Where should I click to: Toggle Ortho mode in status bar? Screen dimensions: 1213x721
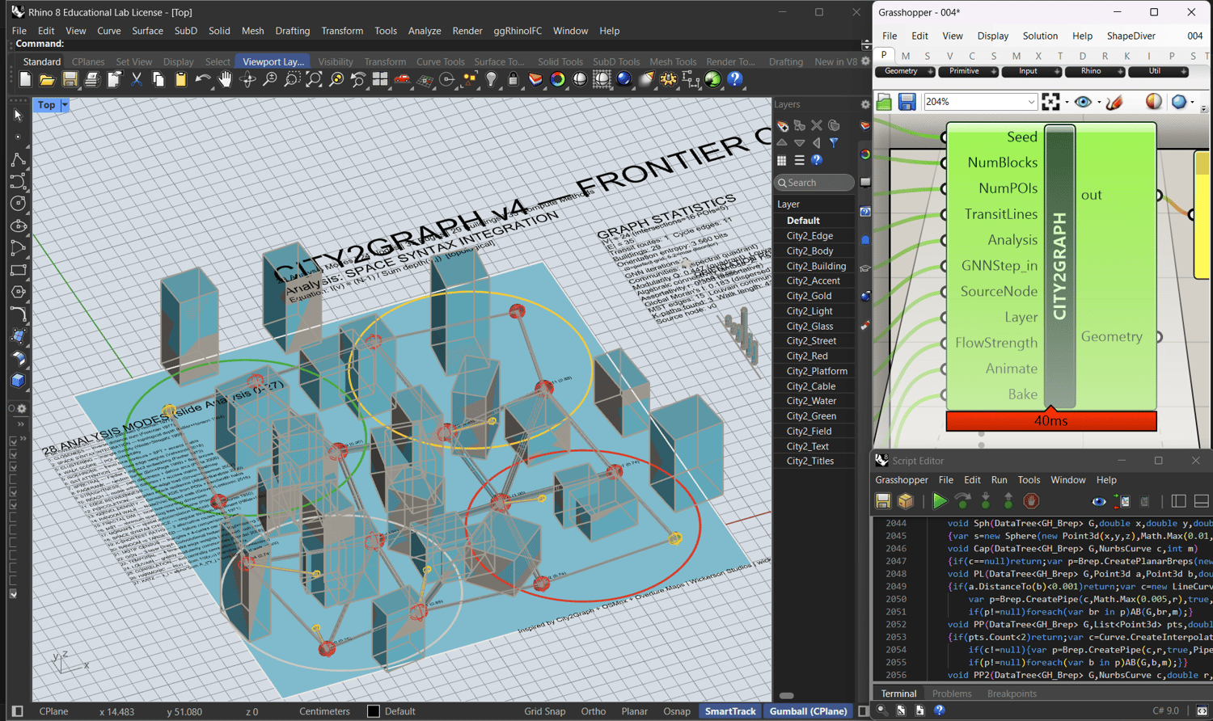point(593,711)
